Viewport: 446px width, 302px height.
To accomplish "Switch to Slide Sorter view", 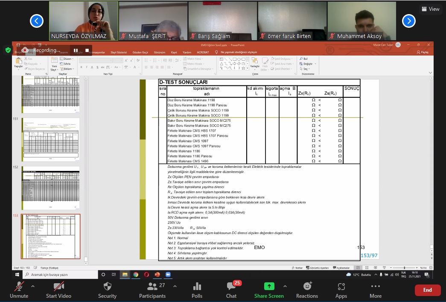I will point(367,268).
